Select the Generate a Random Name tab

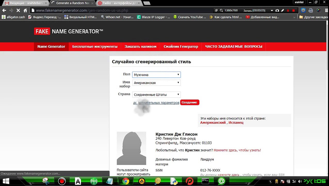click(73, 3)
